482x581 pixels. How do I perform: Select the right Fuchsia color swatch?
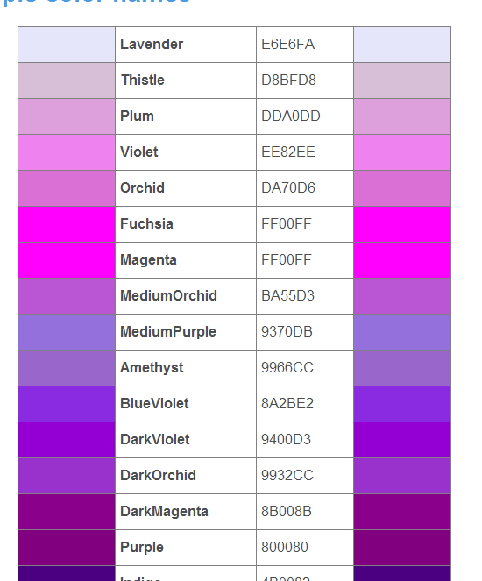(402, 224)
